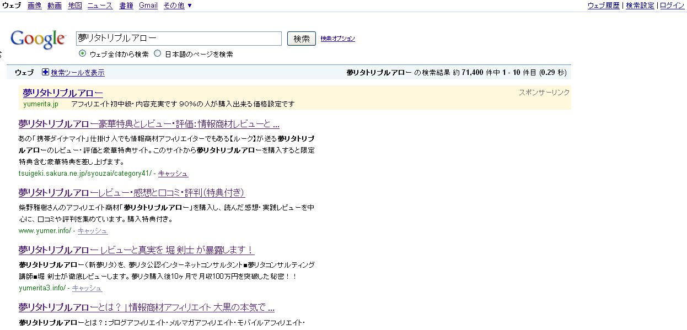Image resolution: width=687 pixels, height=330 pixels.
Task: Open 動画 in top navigation
Action: tap(55, 6)
